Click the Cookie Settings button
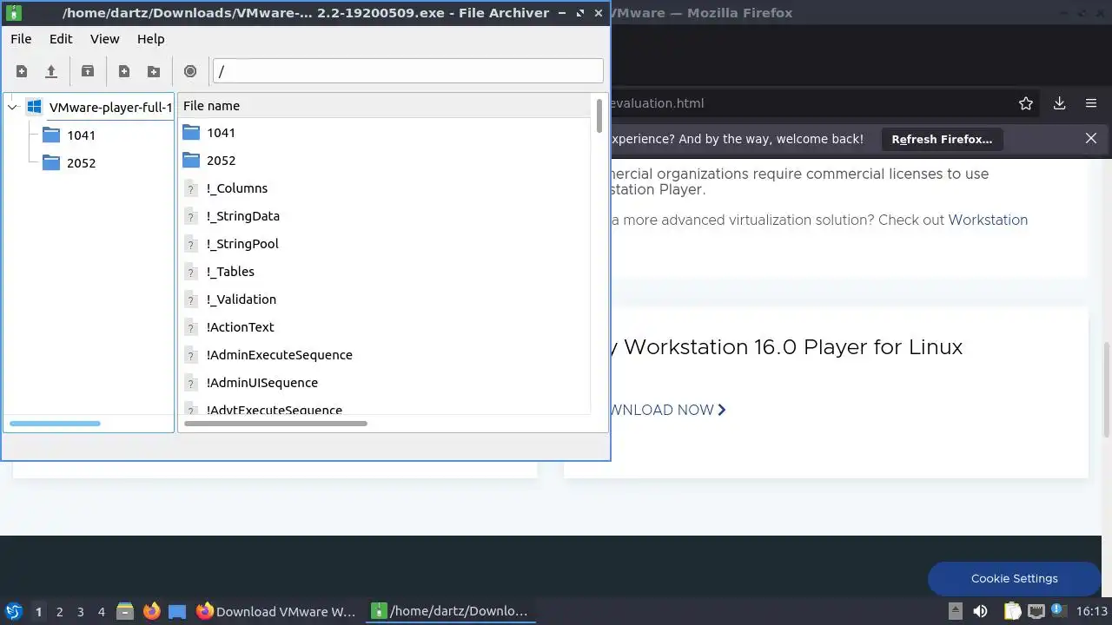Viewport: 1112px width, 625px height. tap(1014, 578)
